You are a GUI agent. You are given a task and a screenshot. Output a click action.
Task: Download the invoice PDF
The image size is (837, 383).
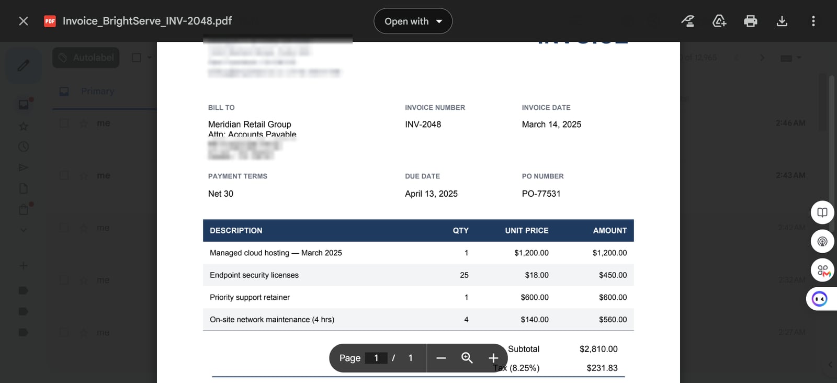(782, 21)
